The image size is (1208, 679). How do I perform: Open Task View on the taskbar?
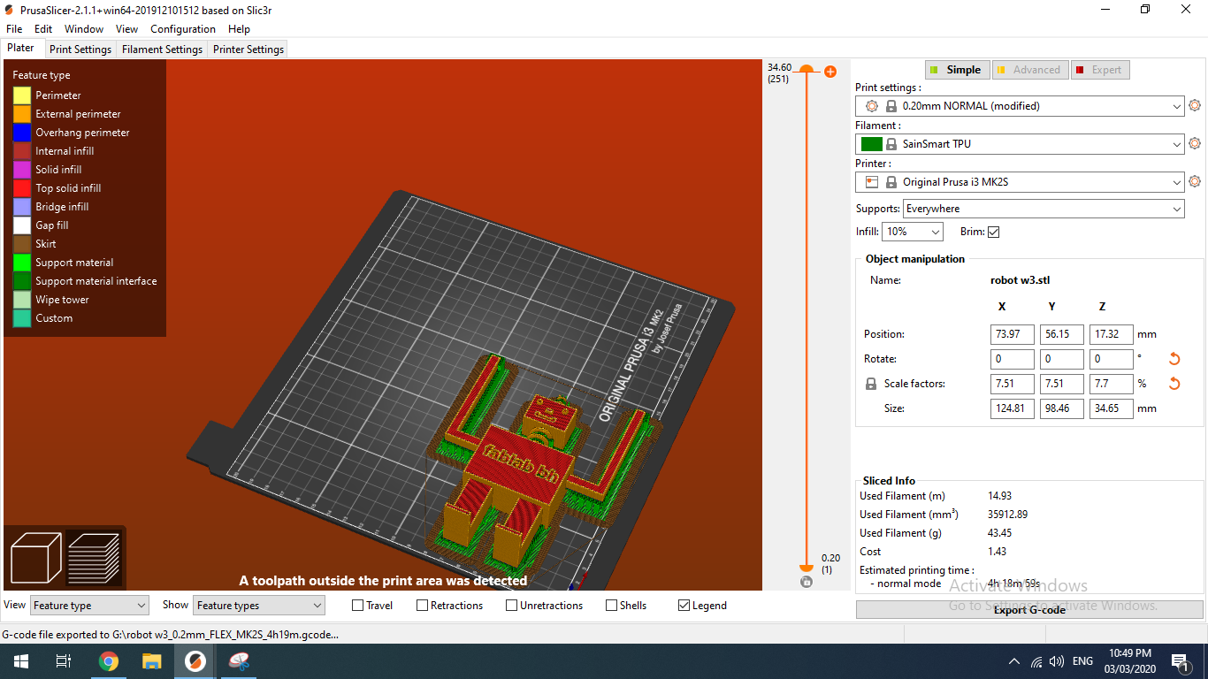point(64,661)
